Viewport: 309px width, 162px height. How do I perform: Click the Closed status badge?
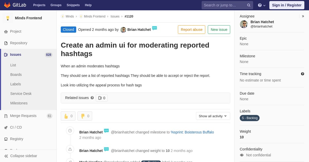68,30
